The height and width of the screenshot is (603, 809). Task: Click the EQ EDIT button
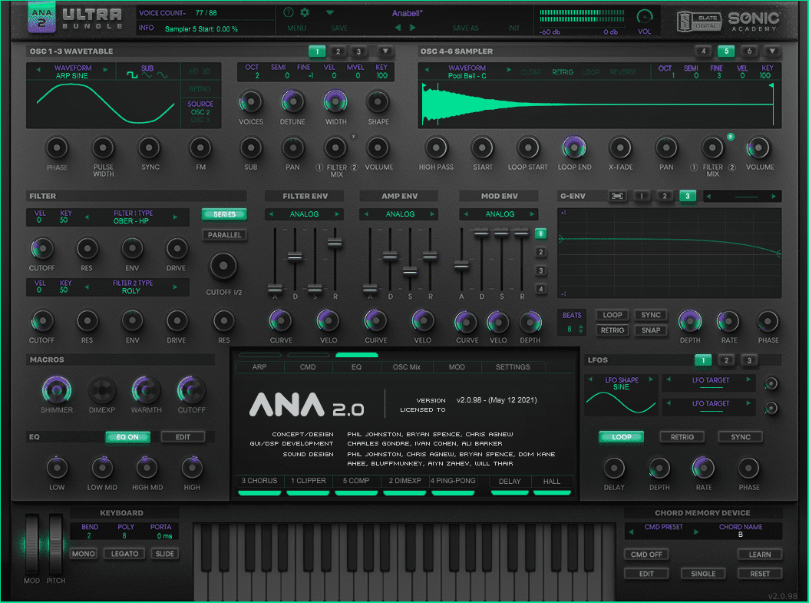pos(183,437)
